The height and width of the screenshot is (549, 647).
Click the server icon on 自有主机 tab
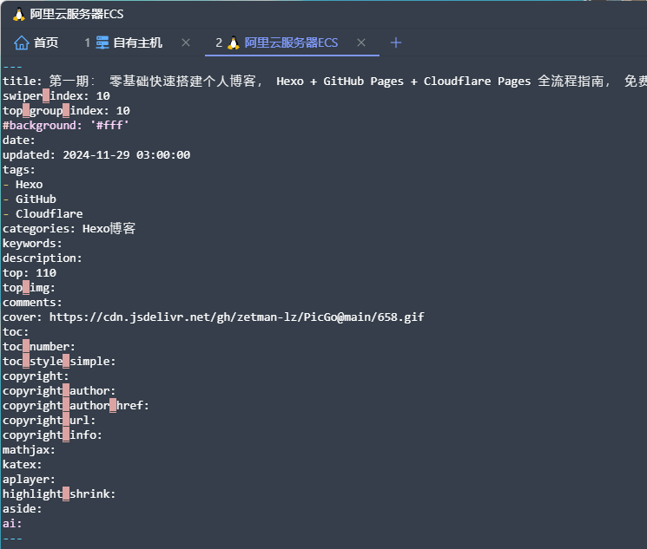pyautogui.click(x=102, y=42)
